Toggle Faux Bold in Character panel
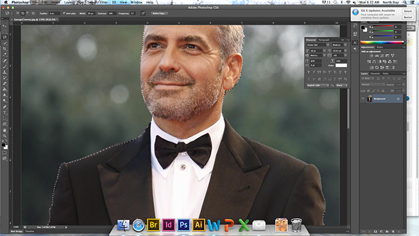Viewport: 419px width, 236px height. [x=309, y=72]
